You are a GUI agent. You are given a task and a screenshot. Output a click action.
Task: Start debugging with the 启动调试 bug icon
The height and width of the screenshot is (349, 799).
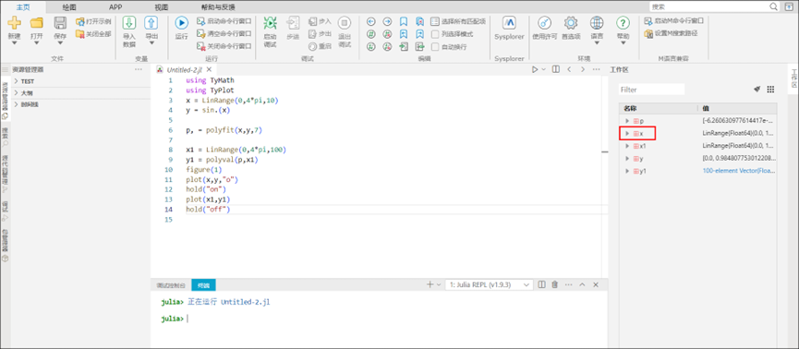tap(270, 23)
